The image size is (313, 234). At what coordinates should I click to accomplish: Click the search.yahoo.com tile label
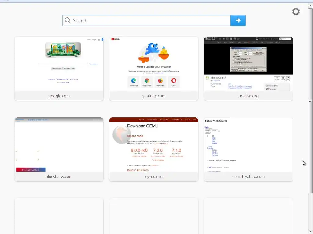click(249, 177)
